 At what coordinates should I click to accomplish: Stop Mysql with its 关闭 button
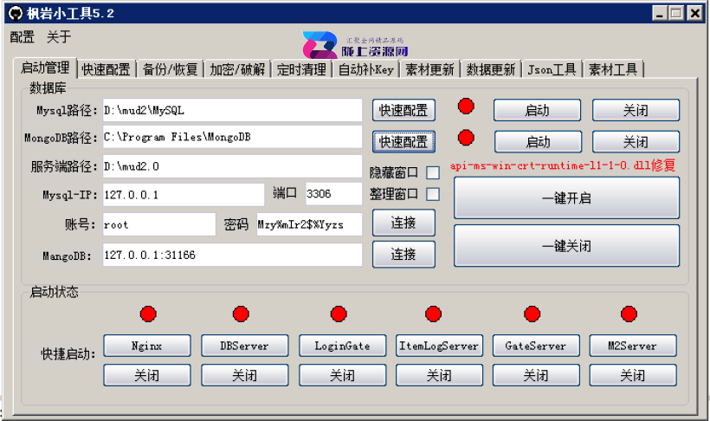tap(636, 110)
